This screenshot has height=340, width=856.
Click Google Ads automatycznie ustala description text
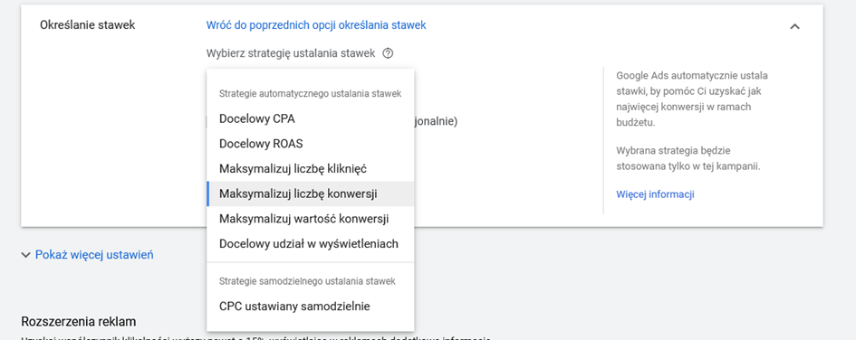coord(692,99)
